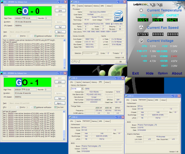Click Exit in the GO - 1 window
Screen dimensions: 185x154
[x=60, y=98]
